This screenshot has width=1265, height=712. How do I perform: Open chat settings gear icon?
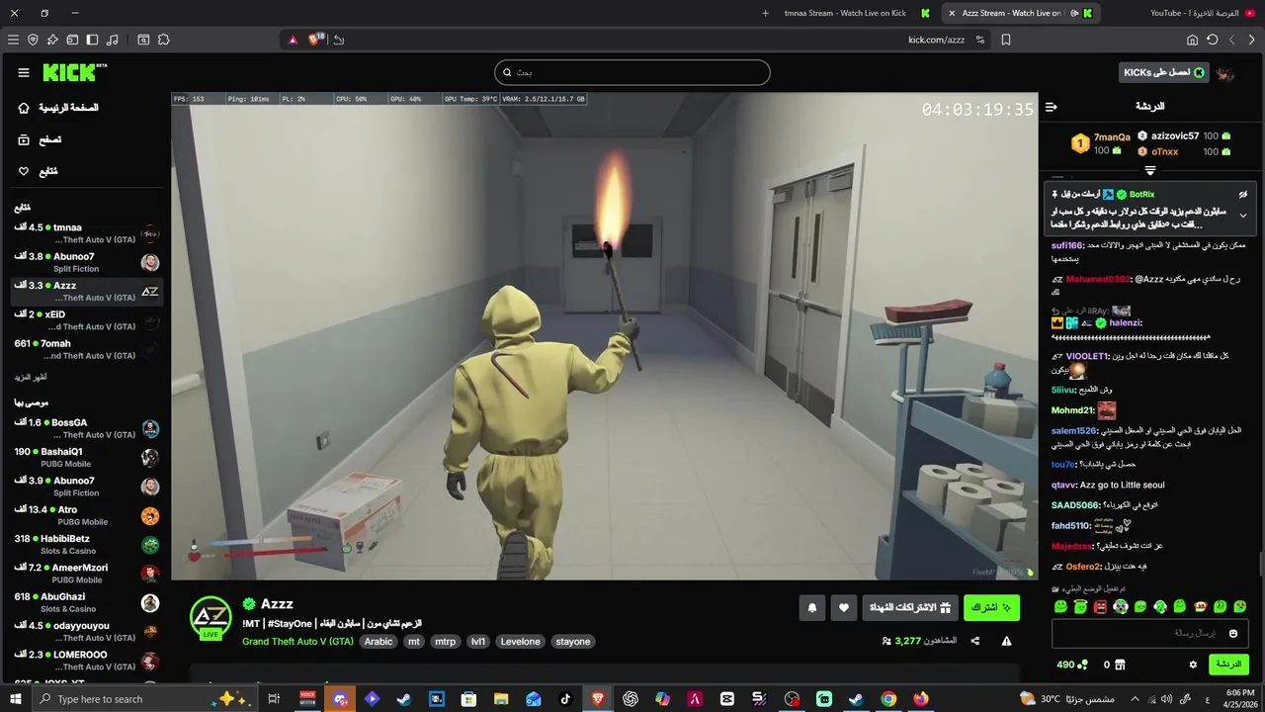pyautogui.click(x=1193, y=665)
